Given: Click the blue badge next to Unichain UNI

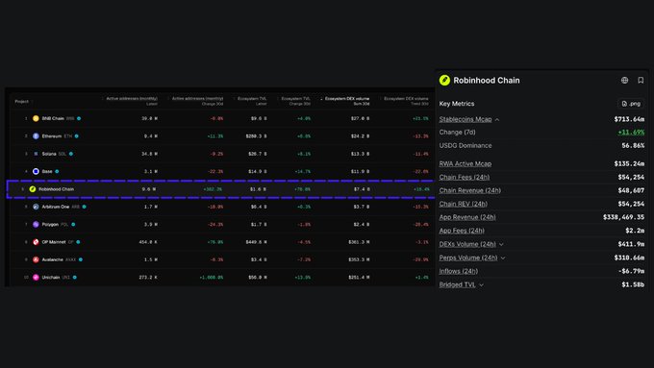Looking at the screenshot, I should pyautogui.click(x=75, y=277).
